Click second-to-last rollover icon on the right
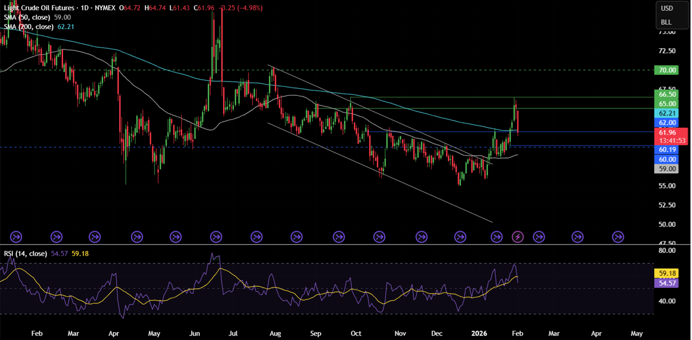 577,237
